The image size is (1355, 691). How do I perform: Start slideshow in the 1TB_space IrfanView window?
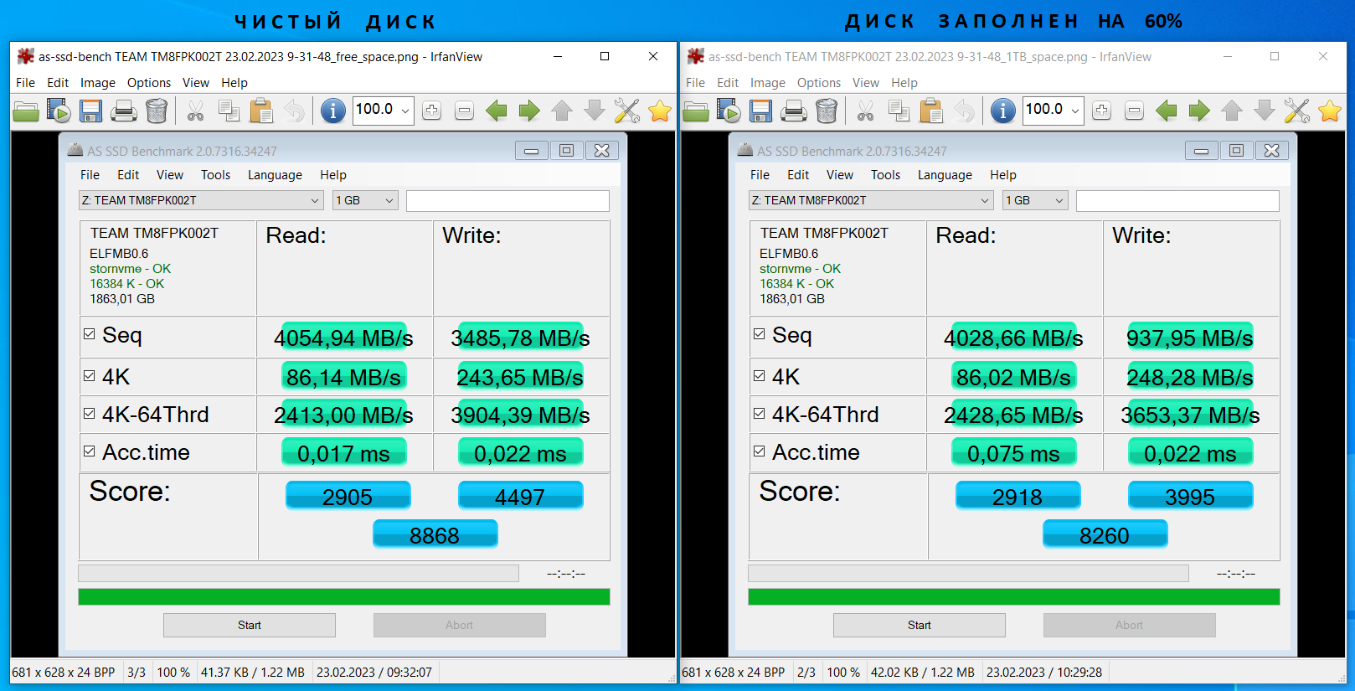(x=729, y=111)
